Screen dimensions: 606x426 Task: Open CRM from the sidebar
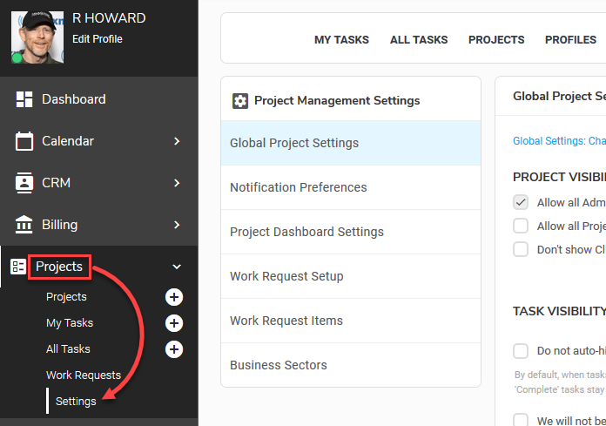pos(56,183)
